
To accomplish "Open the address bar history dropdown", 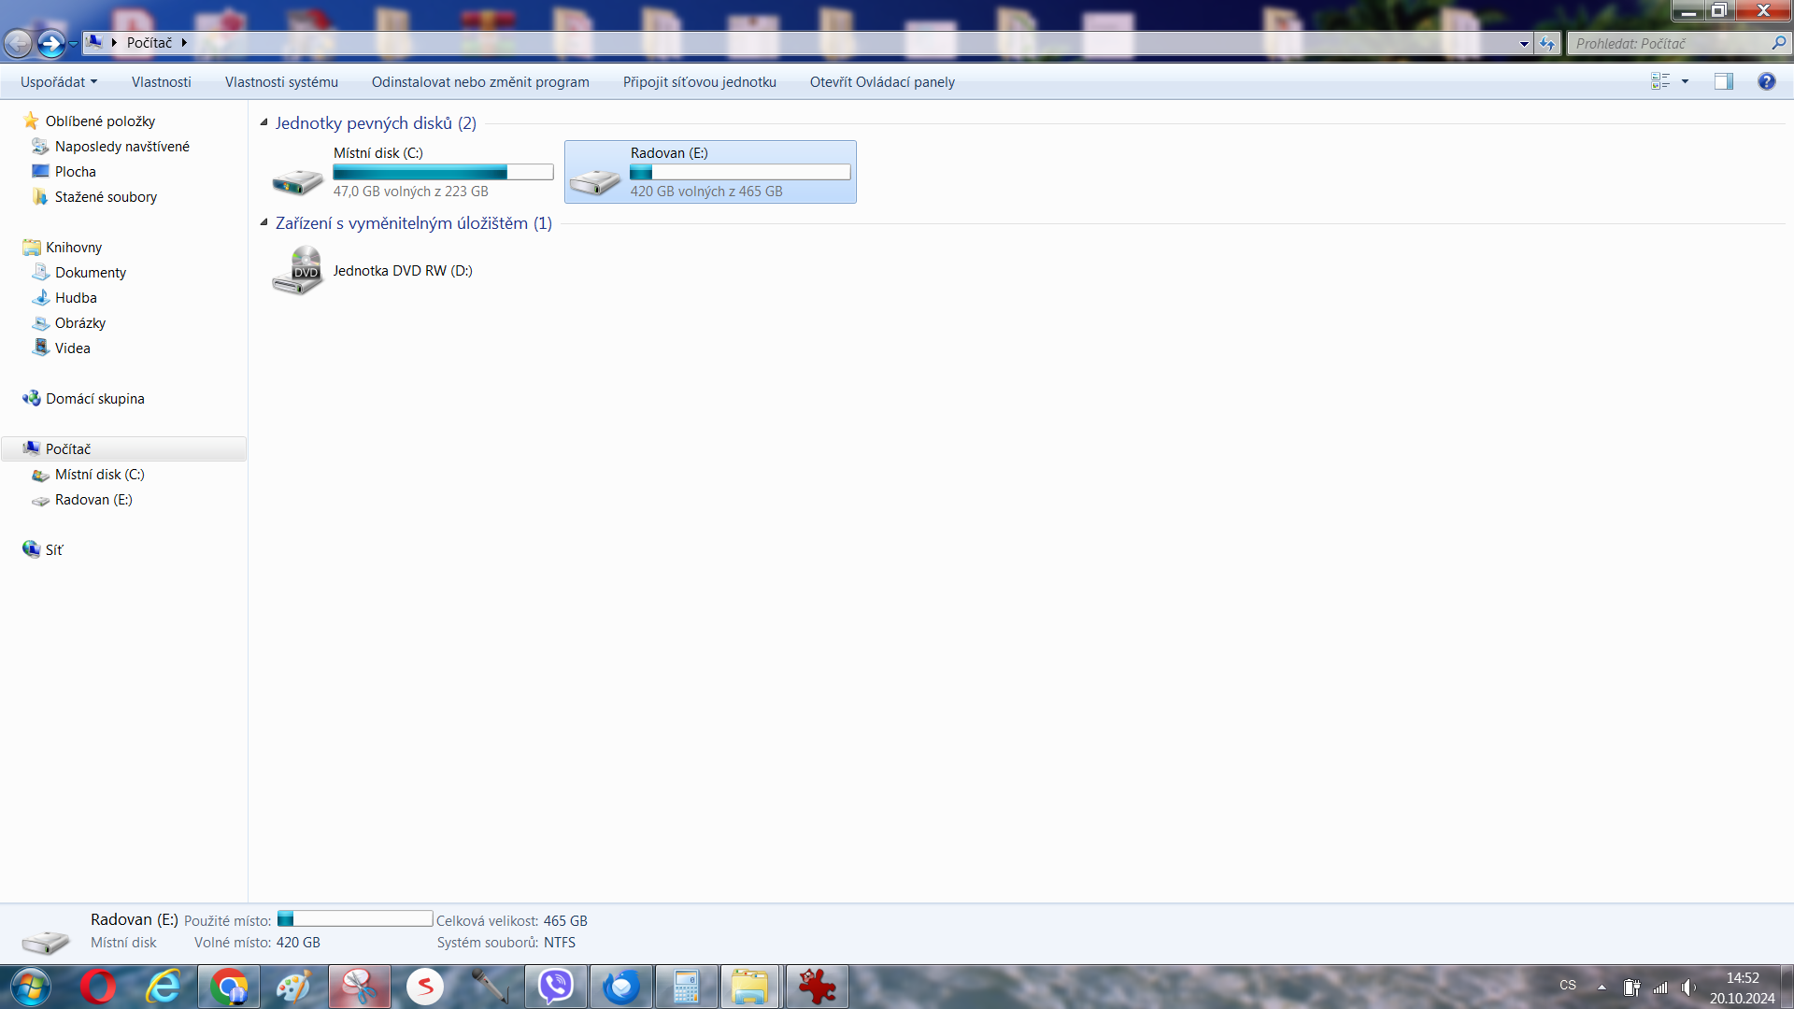I will (1524, 43).
